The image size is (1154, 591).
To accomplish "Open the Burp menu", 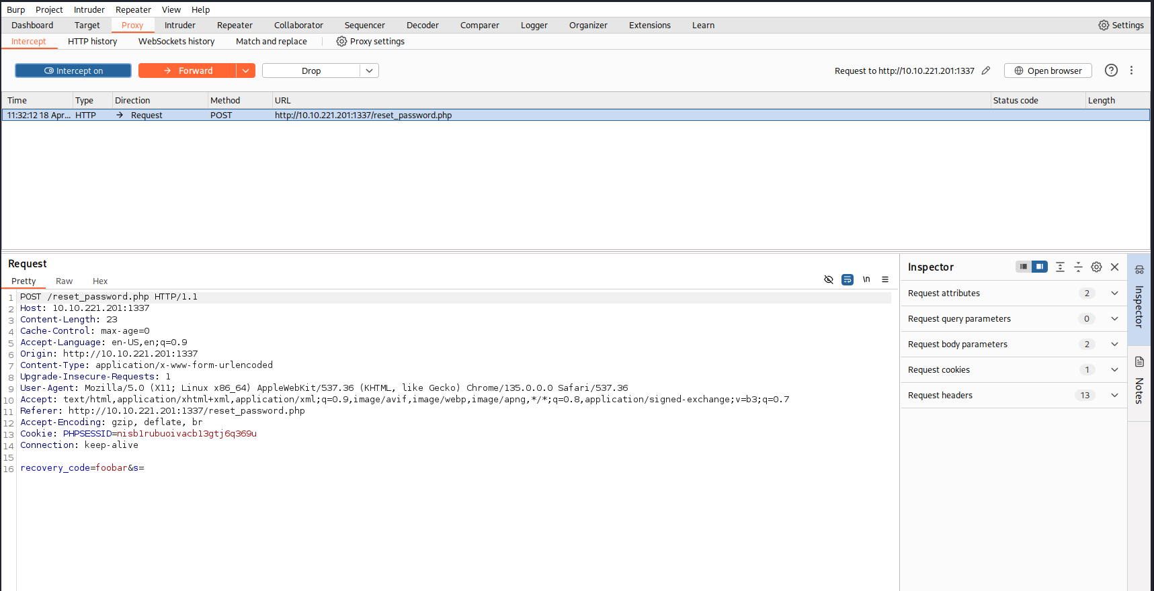I will [16, 9].
